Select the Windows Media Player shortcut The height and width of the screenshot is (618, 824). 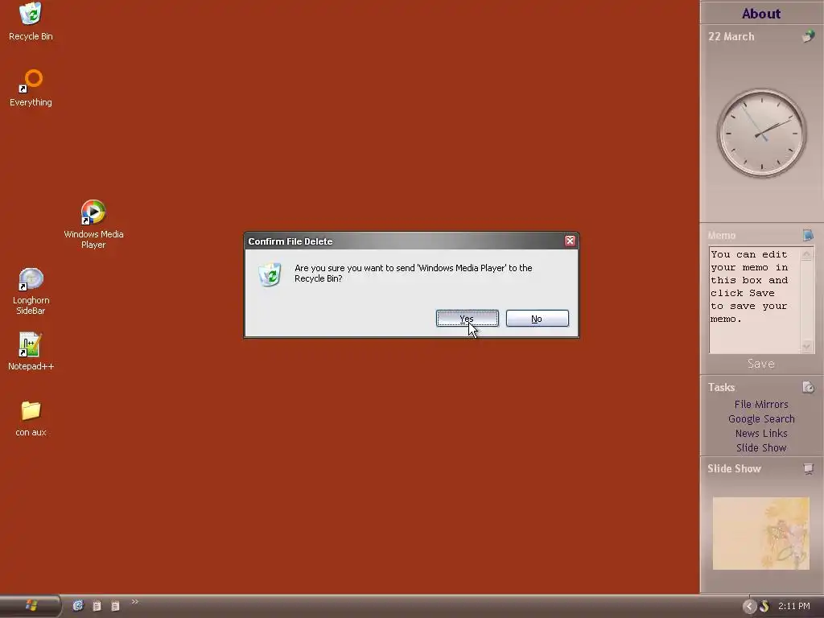(93, 225)
